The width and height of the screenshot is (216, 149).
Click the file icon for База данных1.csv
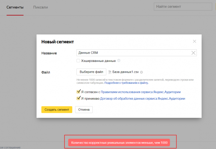[x=110, y=72]
